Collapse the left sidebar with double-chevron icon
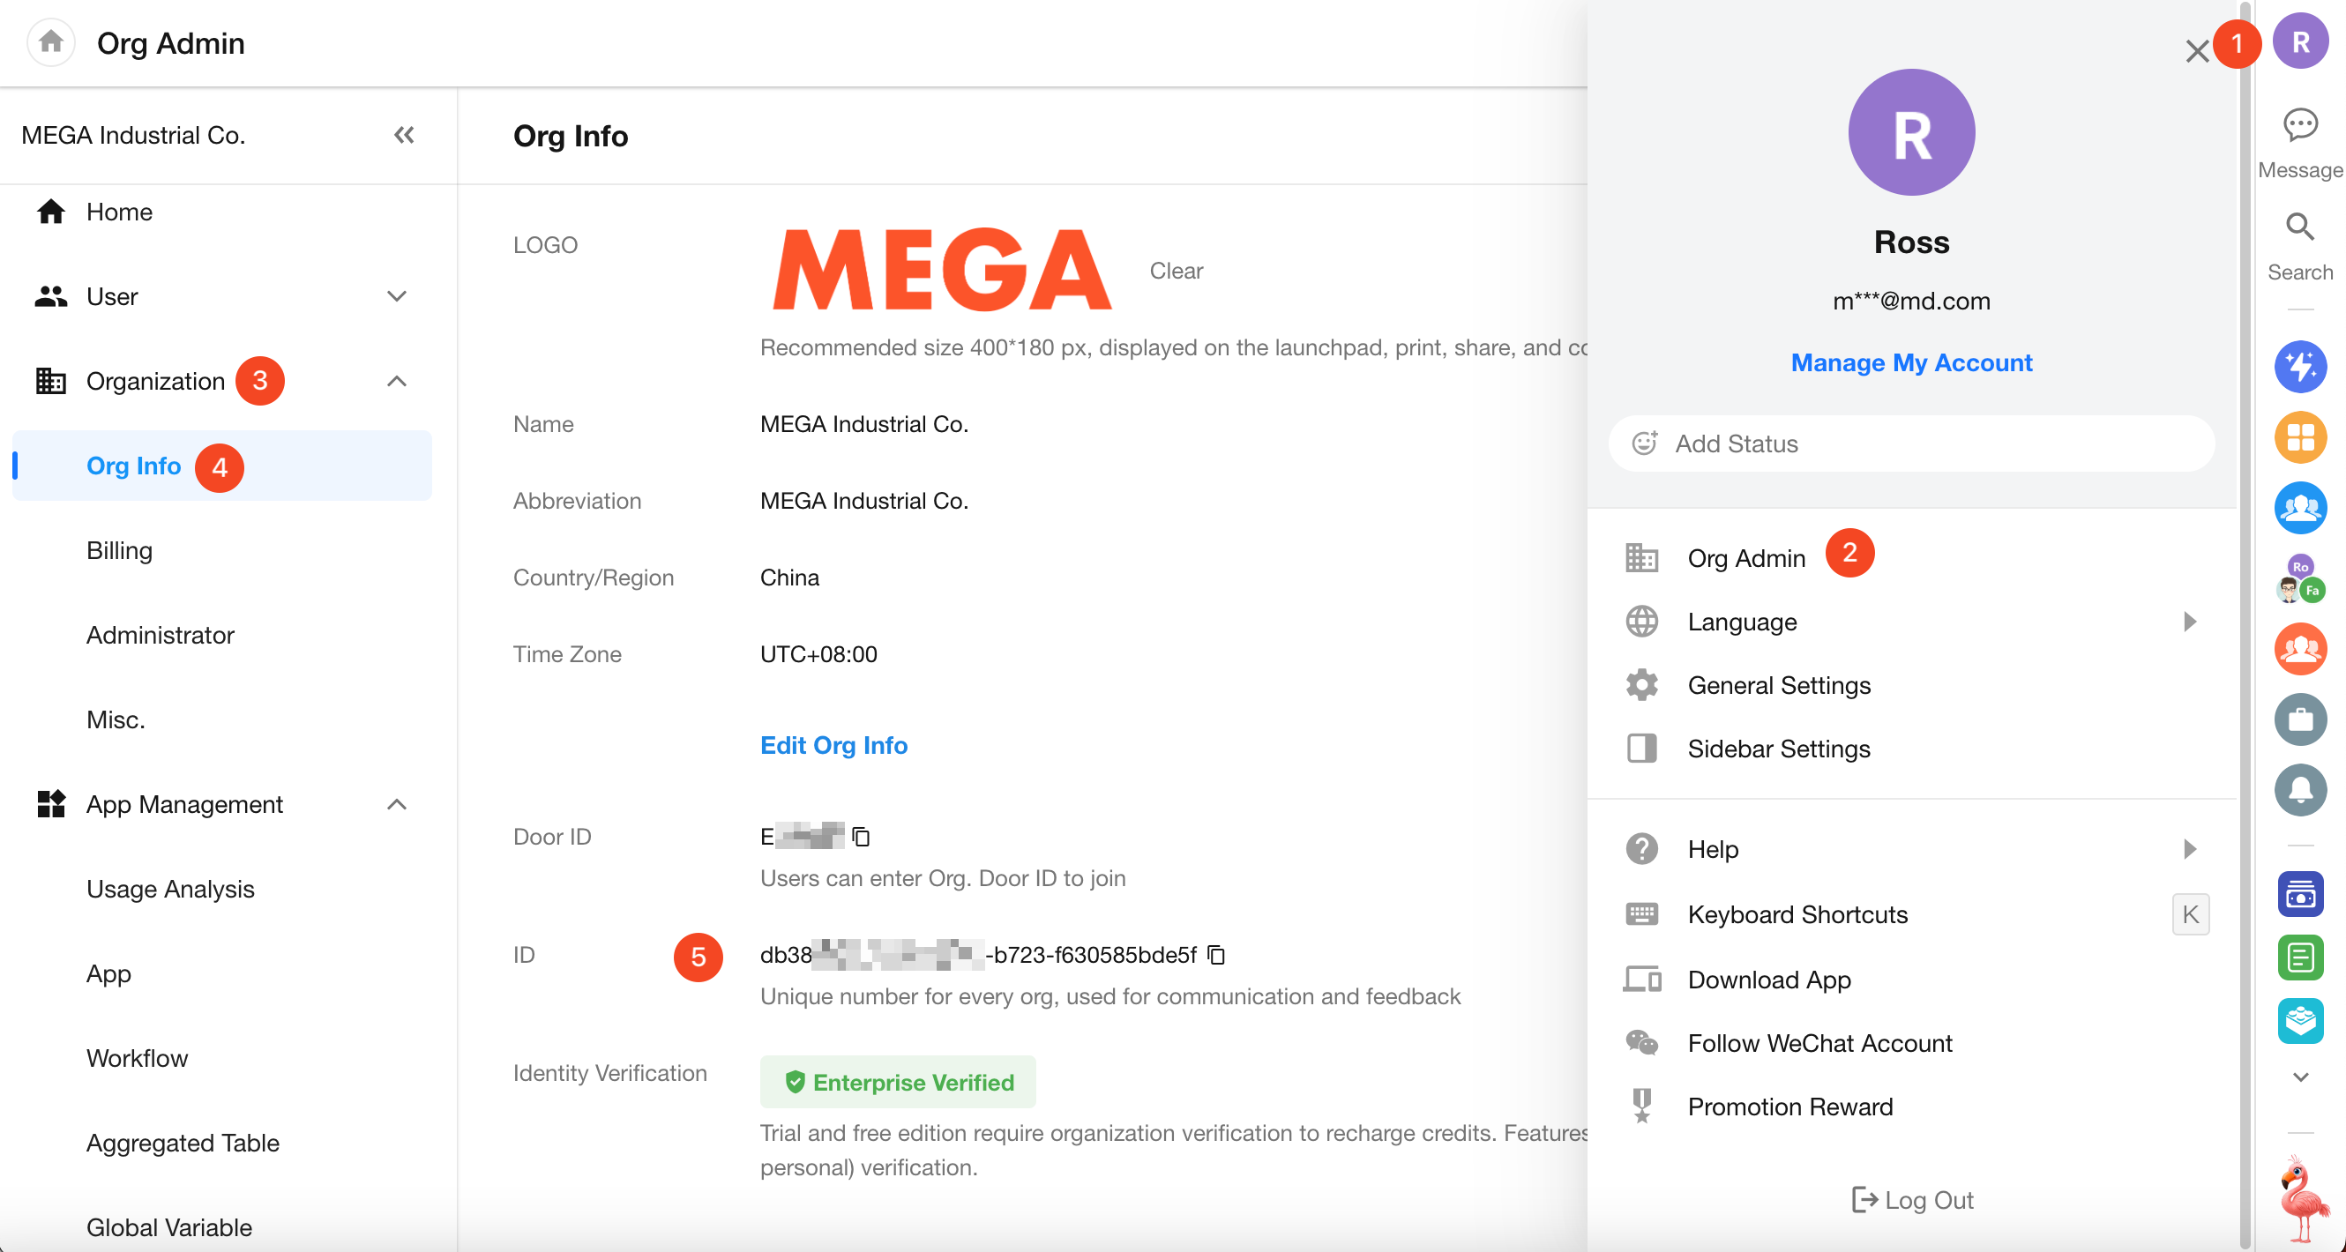This screenshot has height=1252, width=2346. [x=403, y=135]
